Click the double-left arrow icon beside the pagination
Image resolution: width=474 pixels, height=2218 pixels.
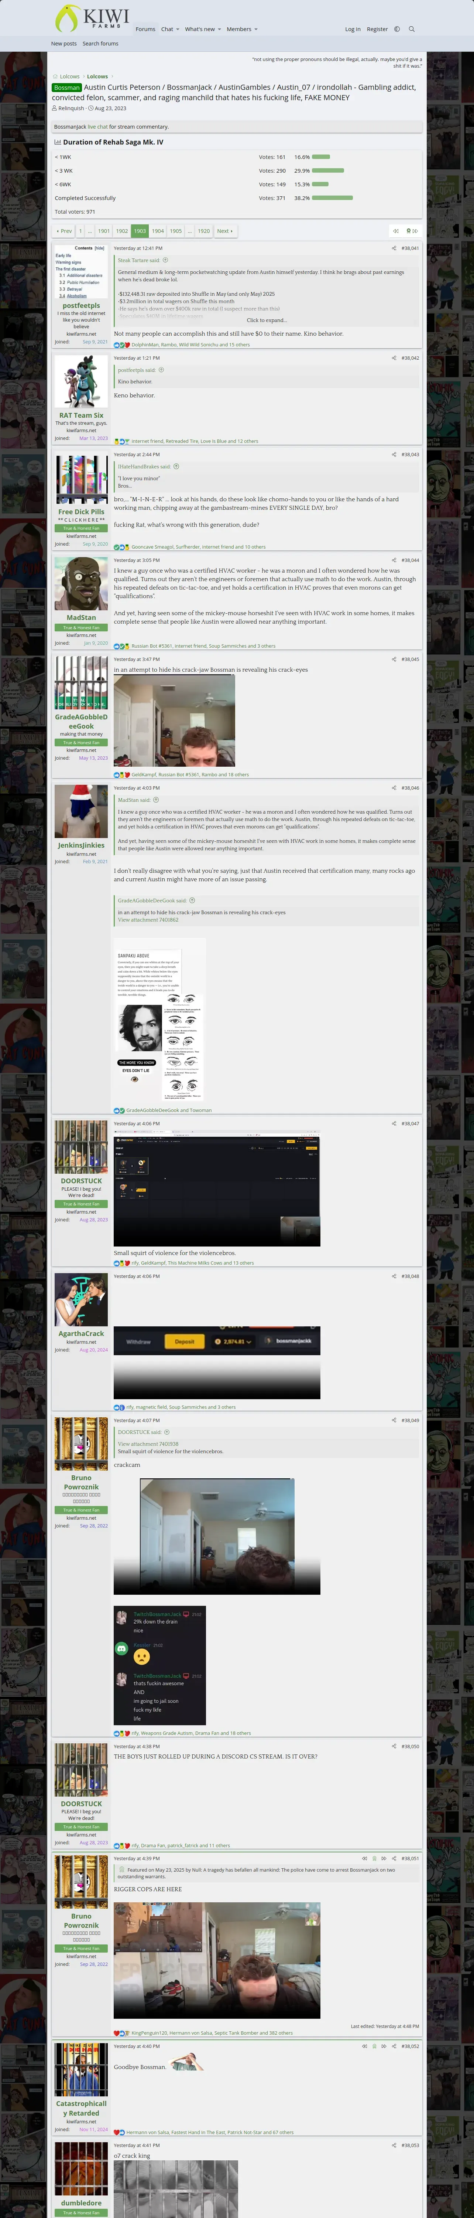click(x=396, y=231)
